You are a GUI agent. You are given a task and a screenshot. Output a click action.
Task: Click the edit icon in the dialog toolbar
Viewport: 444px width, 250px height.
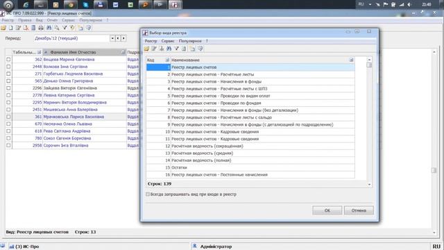tap(154, 49)
